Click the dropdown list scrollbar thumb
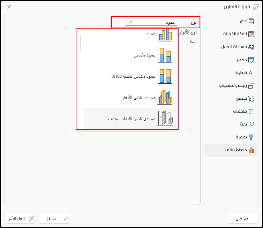Viewport: 263px width, 228px height. pos(81,43)
